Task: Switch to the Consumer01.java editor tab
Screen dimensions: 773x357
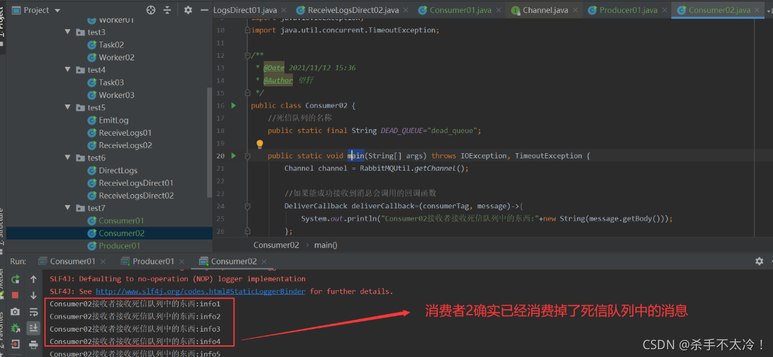Action: [x=461, y=10]
